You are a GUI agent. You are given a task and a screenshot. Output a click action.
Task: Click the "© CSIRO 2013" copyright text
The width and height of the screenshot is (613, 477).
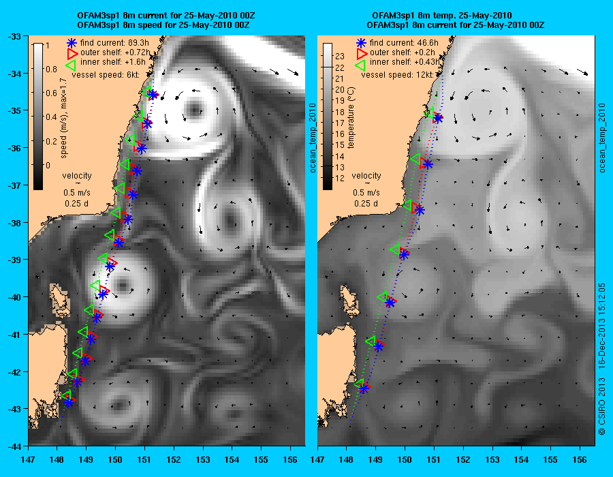(x=602, y=406)
